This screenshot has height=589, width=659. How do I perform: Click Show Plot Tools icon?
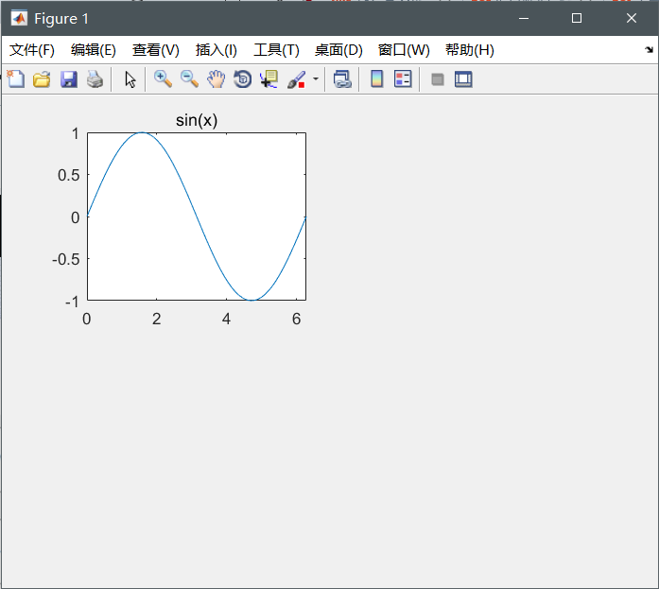(x=463, y=79)
